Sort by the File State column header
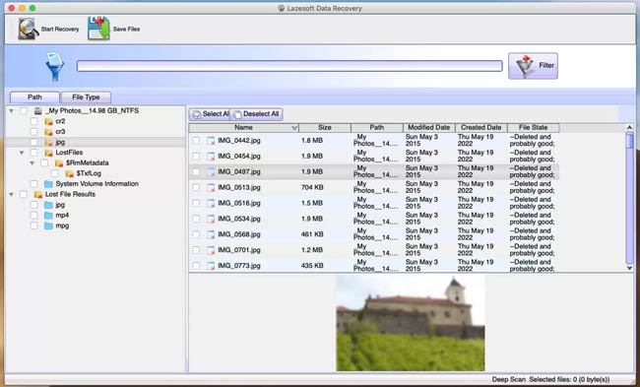The width and height of the screenshot is (640, 387). click(x=533, y=128)
